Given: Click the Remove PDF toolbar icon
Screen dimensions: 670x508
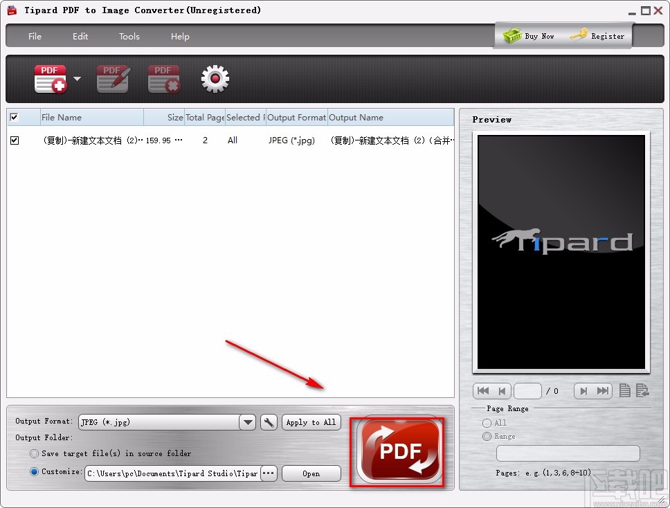Looking at the screenshot, I should [x=163, y=78].
